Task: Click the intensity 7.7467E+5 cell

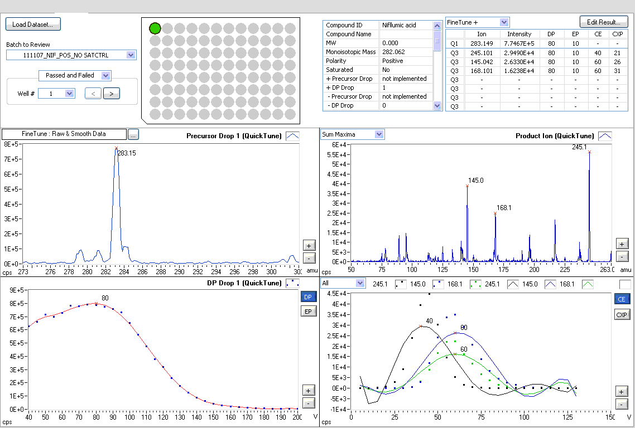Action: (519, 43)
